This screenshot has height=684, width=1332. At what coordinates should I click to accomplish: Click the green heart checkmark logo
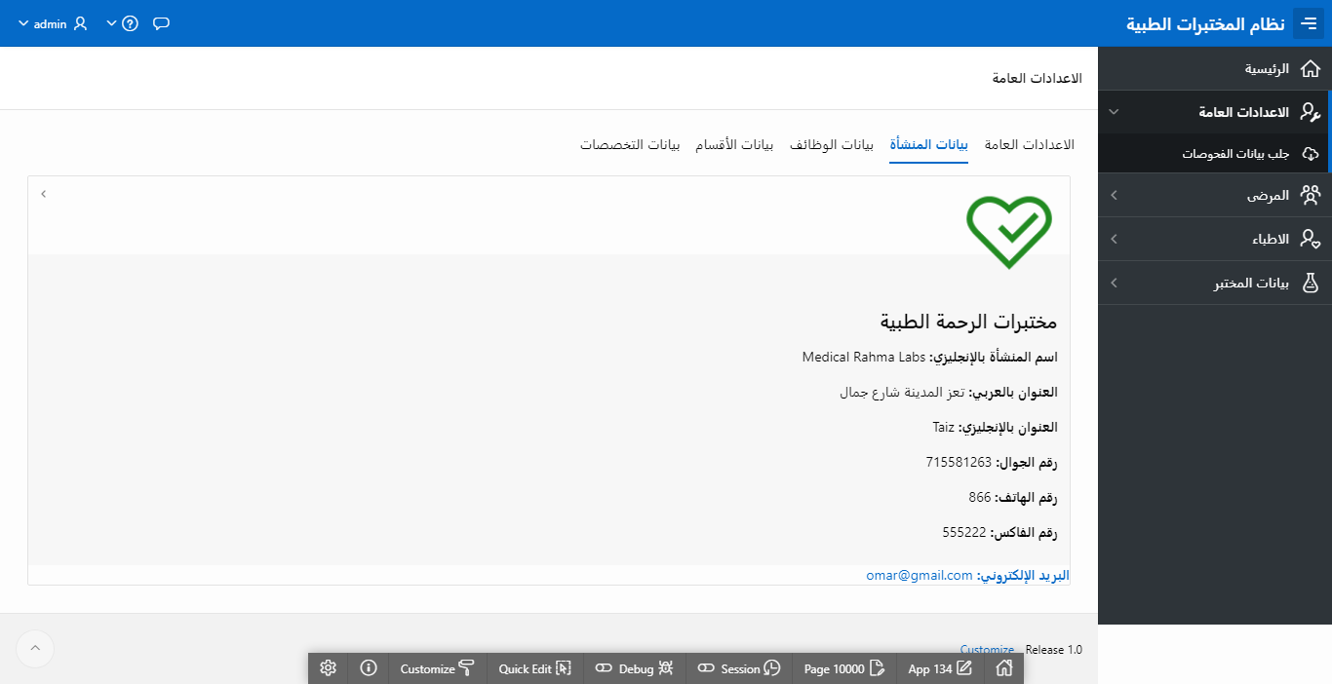pyautogui.click(x=1009, y=232)
